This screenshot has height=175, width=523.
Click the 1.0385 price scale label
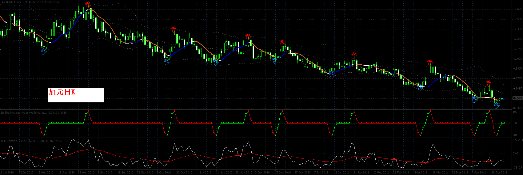[x=517, y=29]
